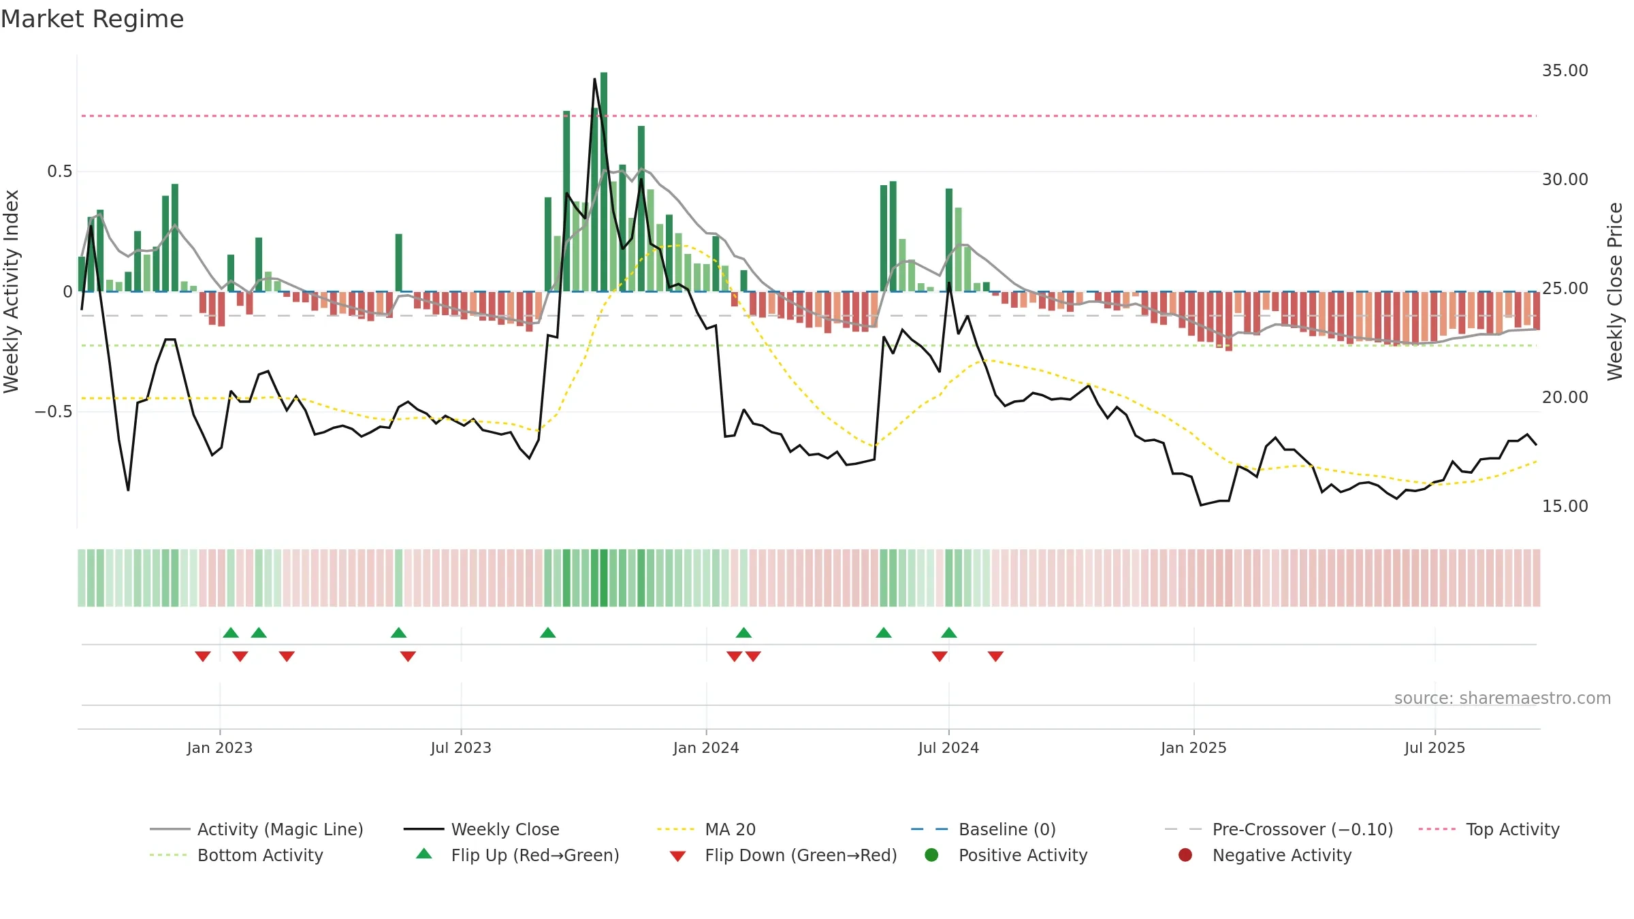
Task: Toggle the Flip Up (Red→Green) legend entry
Action: tap(517, 855)
